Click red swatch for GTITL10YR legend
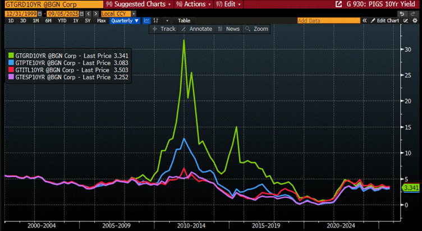Image resolution: width=422 pixels, height=231 pixels. pos(11,70)
